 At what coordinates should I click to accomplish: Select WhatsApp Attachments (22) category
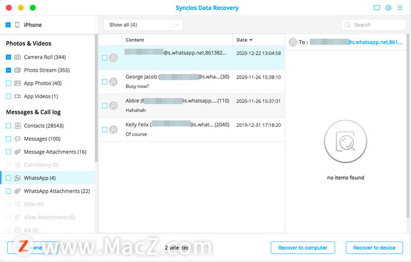point(48,191)
